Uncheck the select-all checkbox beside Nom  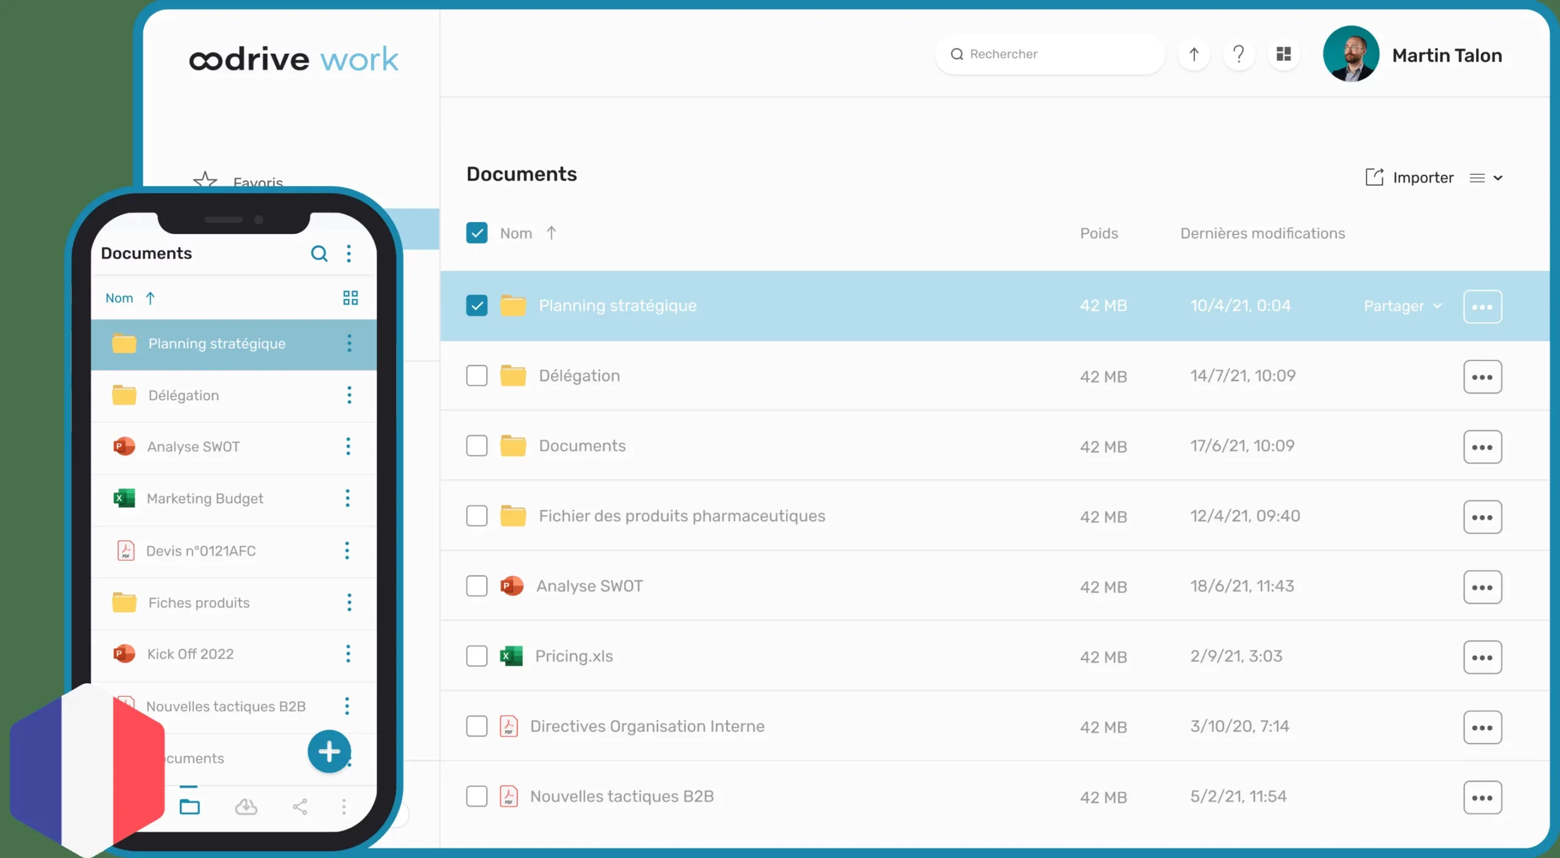[x=477, y=233]
